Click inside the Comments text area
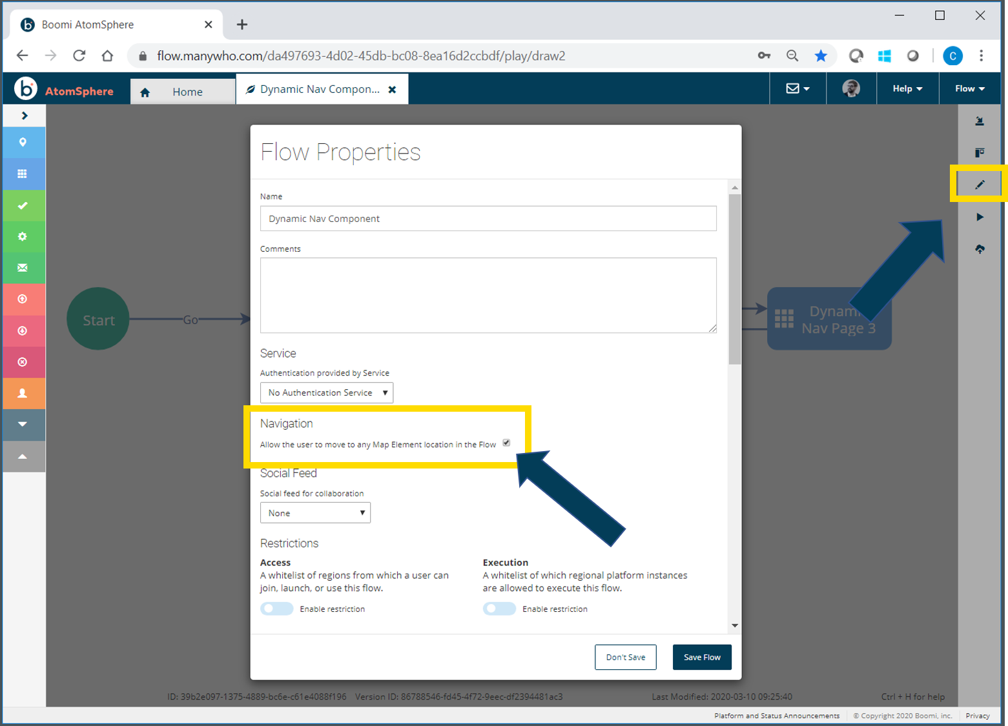This screenshot has height=726, width=1008. pyautogui.click(x=488, y=295)
